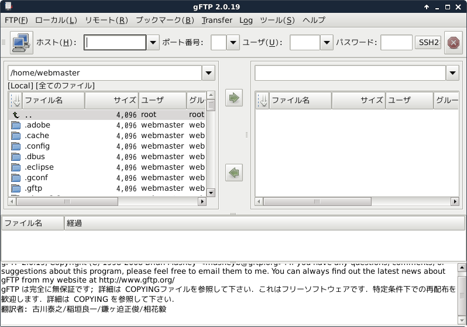This screenshot has width=467, height=327.
Task: Sort remote files by サイズ column
Action: tap(359, 101)
